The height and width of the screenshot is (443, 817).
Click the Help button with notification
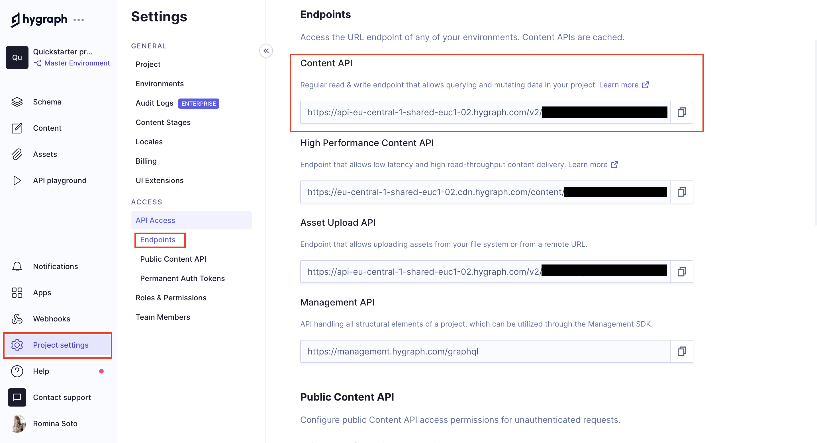[41, 371]
